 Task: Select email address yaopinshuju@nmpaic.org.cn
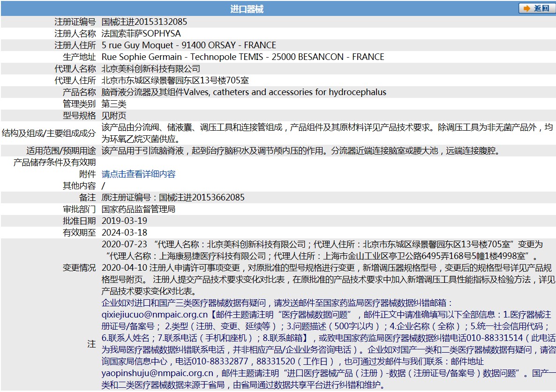pyautogui.click(x=158, y=373)
